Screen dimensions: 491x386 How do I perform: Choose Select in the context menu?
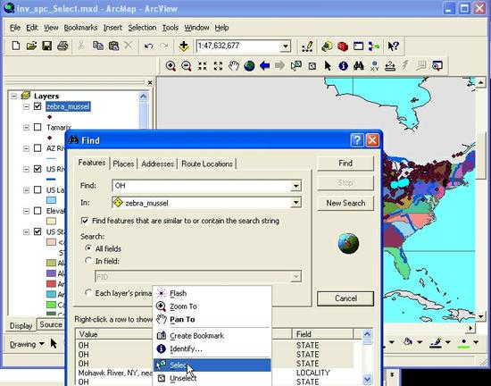(212, 365)
